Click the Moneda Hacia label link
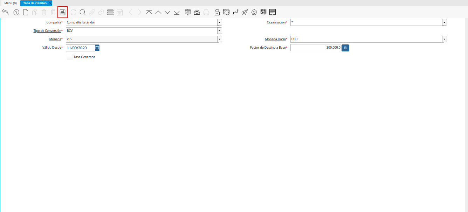Screen dimensions: 468x212 click(275, 39)
